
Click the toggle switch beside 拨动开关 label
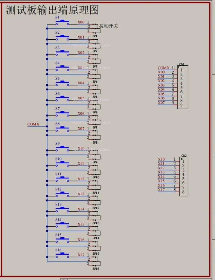click(96, 29)
